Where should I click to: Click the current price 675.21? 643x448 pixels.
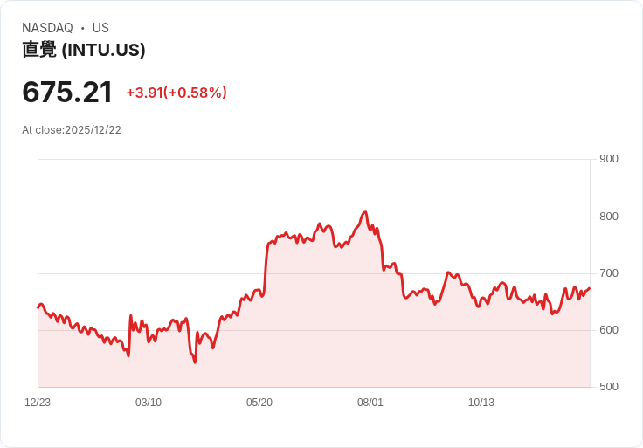pos(67,93)
